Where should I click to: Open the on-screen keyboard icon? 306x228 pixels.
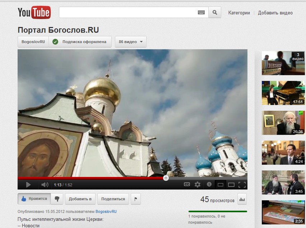[x=201, y=13]
